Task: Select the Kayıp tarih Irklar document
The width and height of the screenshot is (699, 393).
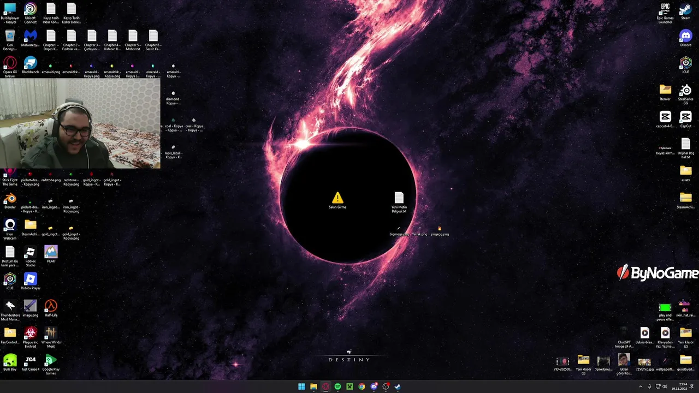Action: click(x=51, y=13)
